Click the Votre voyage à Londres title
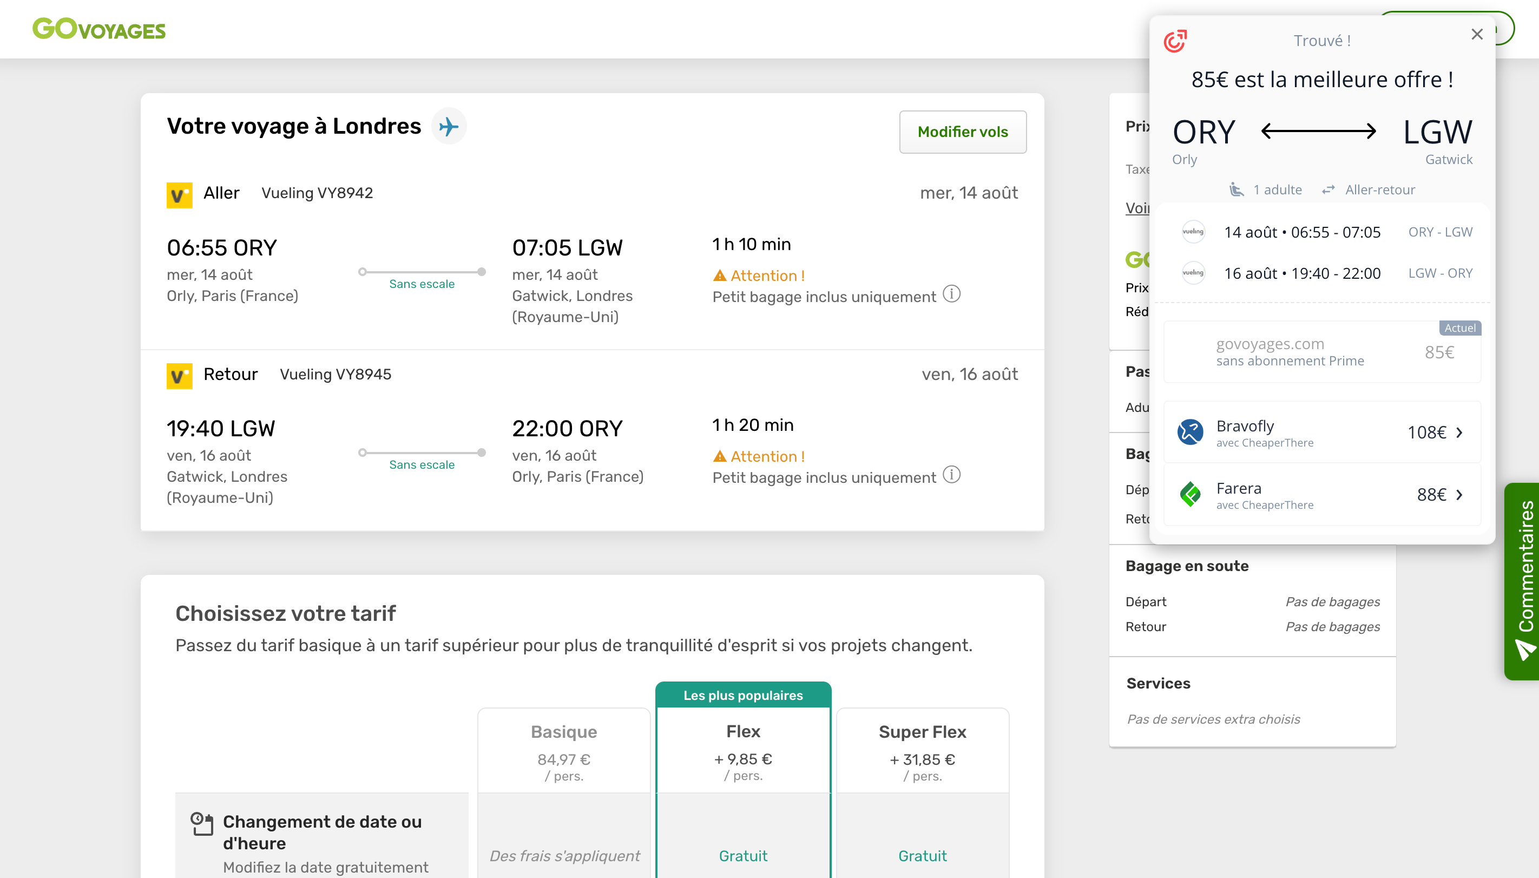Viewport: 1539px width, 878px height. (294, 126)
